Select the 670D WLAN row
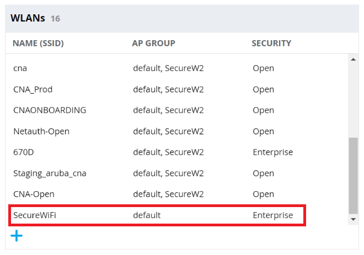Image resolution: width=364 pixels, height=255 pixels. coord(24,152)
